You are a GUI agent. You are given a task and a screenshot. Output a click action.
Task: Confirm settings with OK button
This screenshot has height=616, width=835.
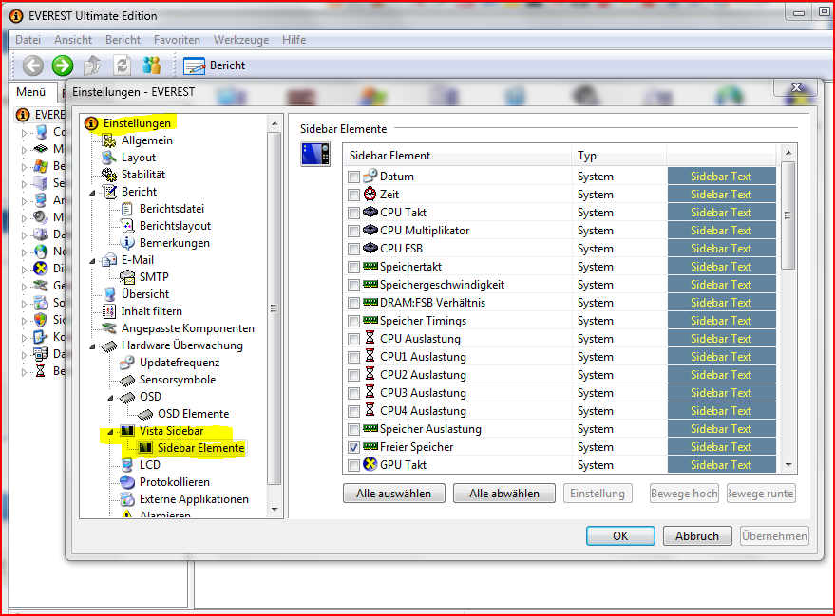620,535
